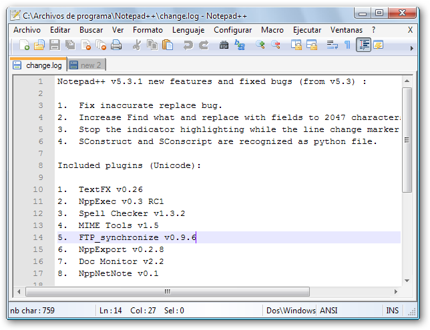This screenshot has height=330, width=430.
Task: Expand the toolbar overflow arrow
Action: [x=411, y=48]
